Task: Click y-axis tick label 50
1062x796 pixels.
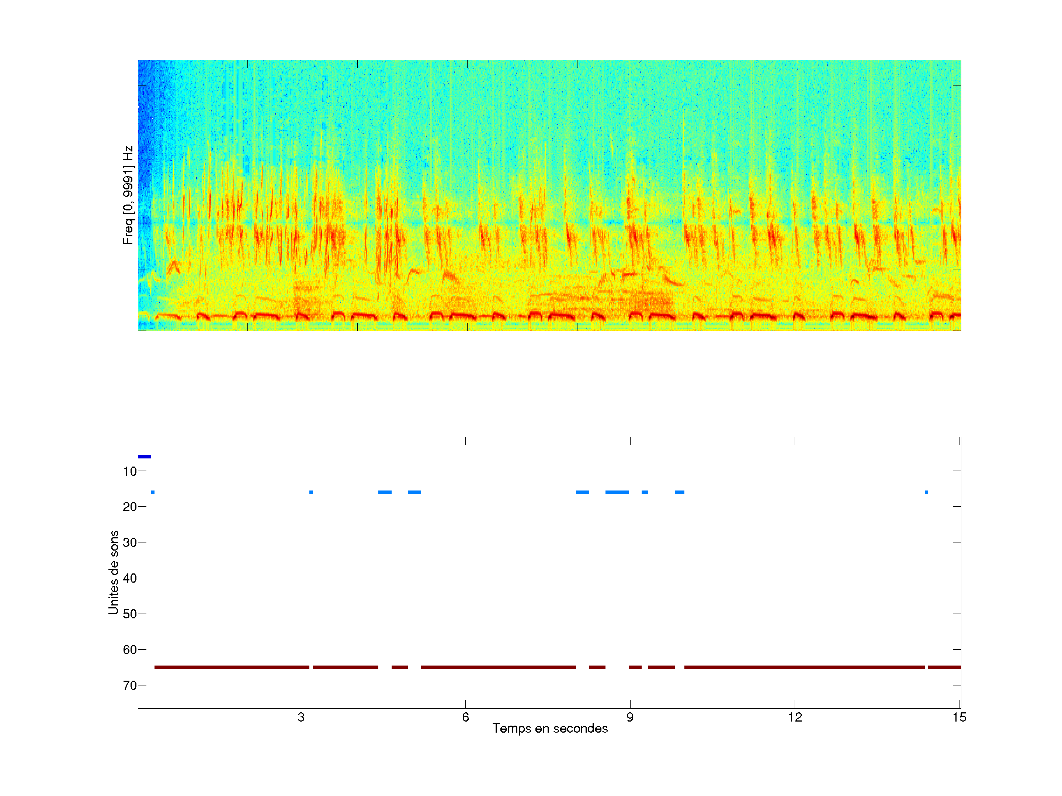Action: 130,614
